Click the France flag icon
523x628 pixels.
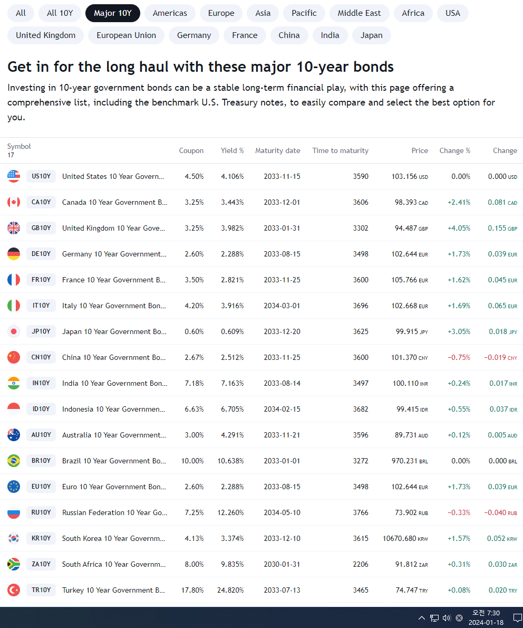14,280
